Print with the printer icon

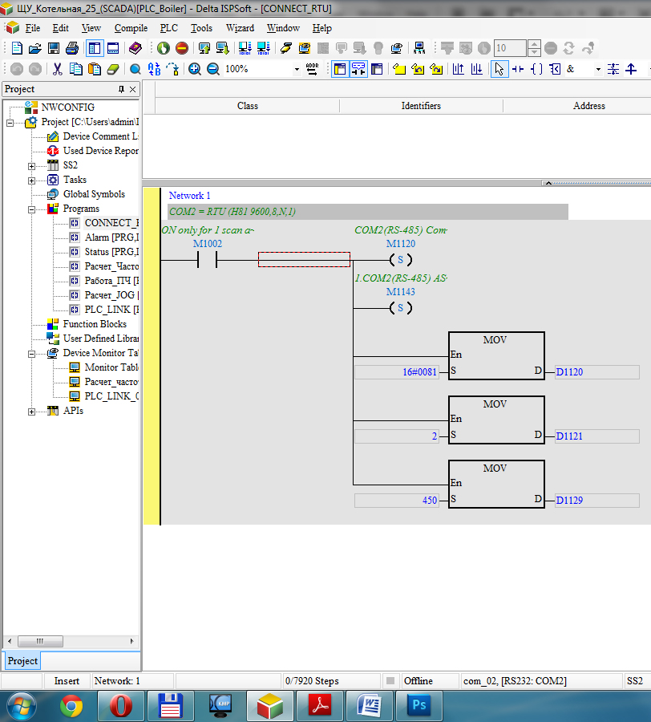click(72, 48)
